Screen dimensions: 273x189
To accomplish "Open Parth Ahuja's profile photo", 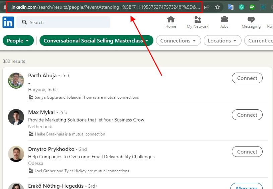I will (16, 81).
